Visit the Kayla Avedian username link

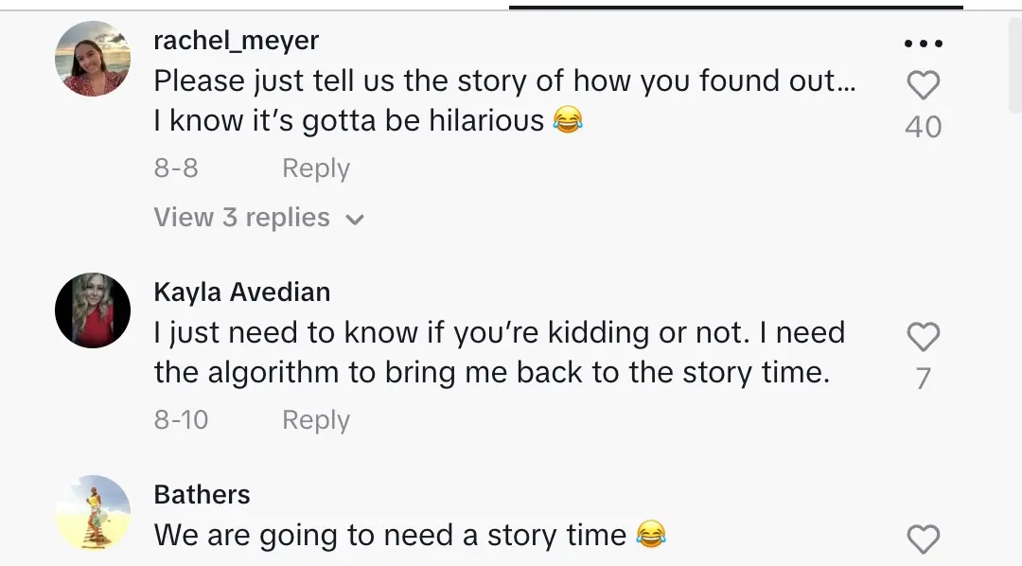pos(241,292)
